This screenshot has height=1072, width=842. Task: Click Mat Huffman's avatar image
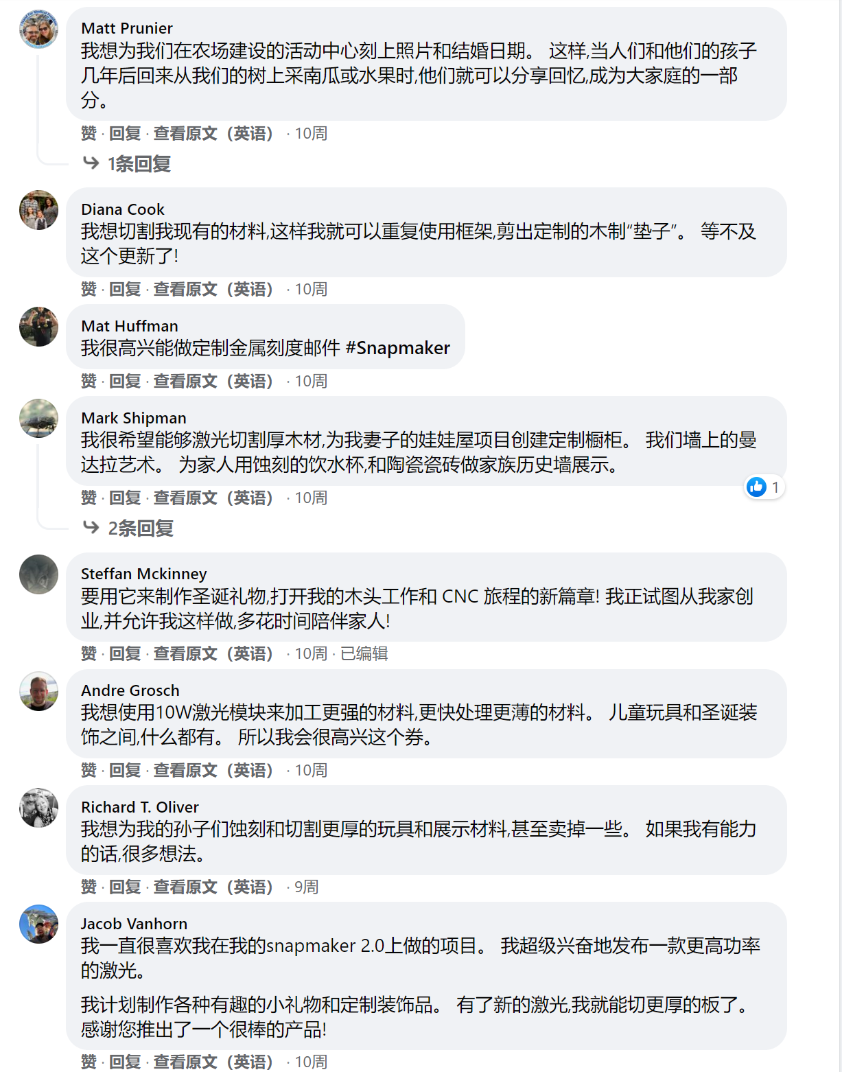pos(38,327)
